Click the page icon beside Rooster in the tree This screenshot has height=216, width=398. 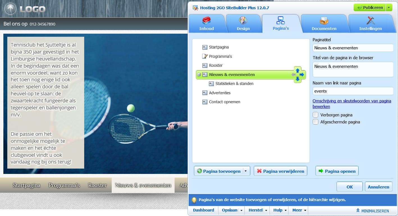pos(205,65)
